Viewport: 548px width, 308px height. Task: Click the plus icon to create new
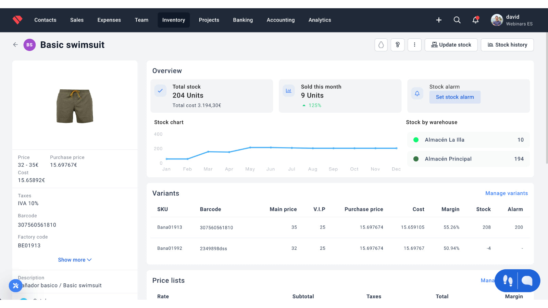pos(439,20)
